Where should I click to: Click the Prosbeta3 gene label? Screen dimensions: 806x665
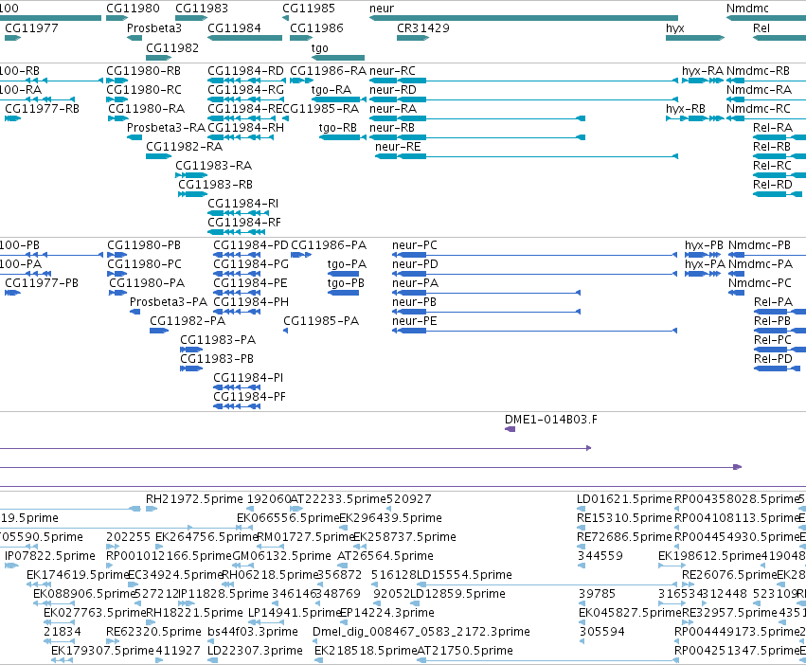(154, 27)
